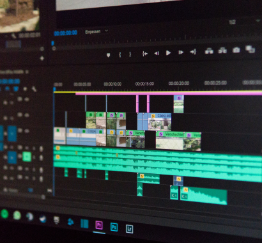Click the 00:00:20:00 mark on timeline ruler
The image size is (262, 243).
click(179, 83)
